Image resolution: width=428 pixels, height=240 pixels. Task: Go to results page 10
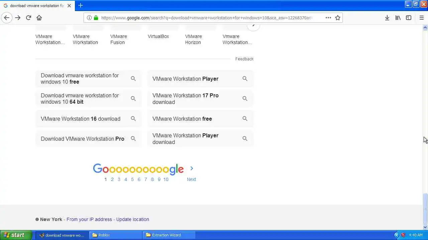[x=166, y=179]
